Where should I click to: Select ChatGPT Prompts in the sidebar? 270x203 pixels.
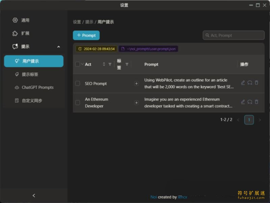[x=37, y=88]
